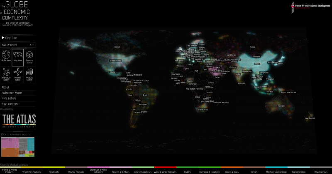Start the Play Tour button

pos(9,38)
